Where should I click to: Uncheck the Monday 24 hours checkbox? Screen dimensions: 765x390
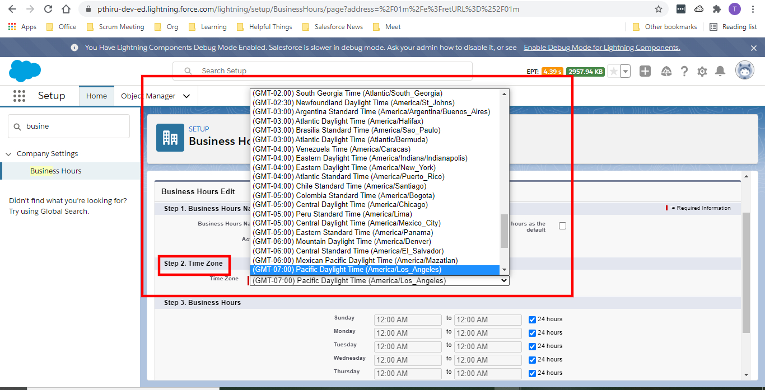pos(531,333)
